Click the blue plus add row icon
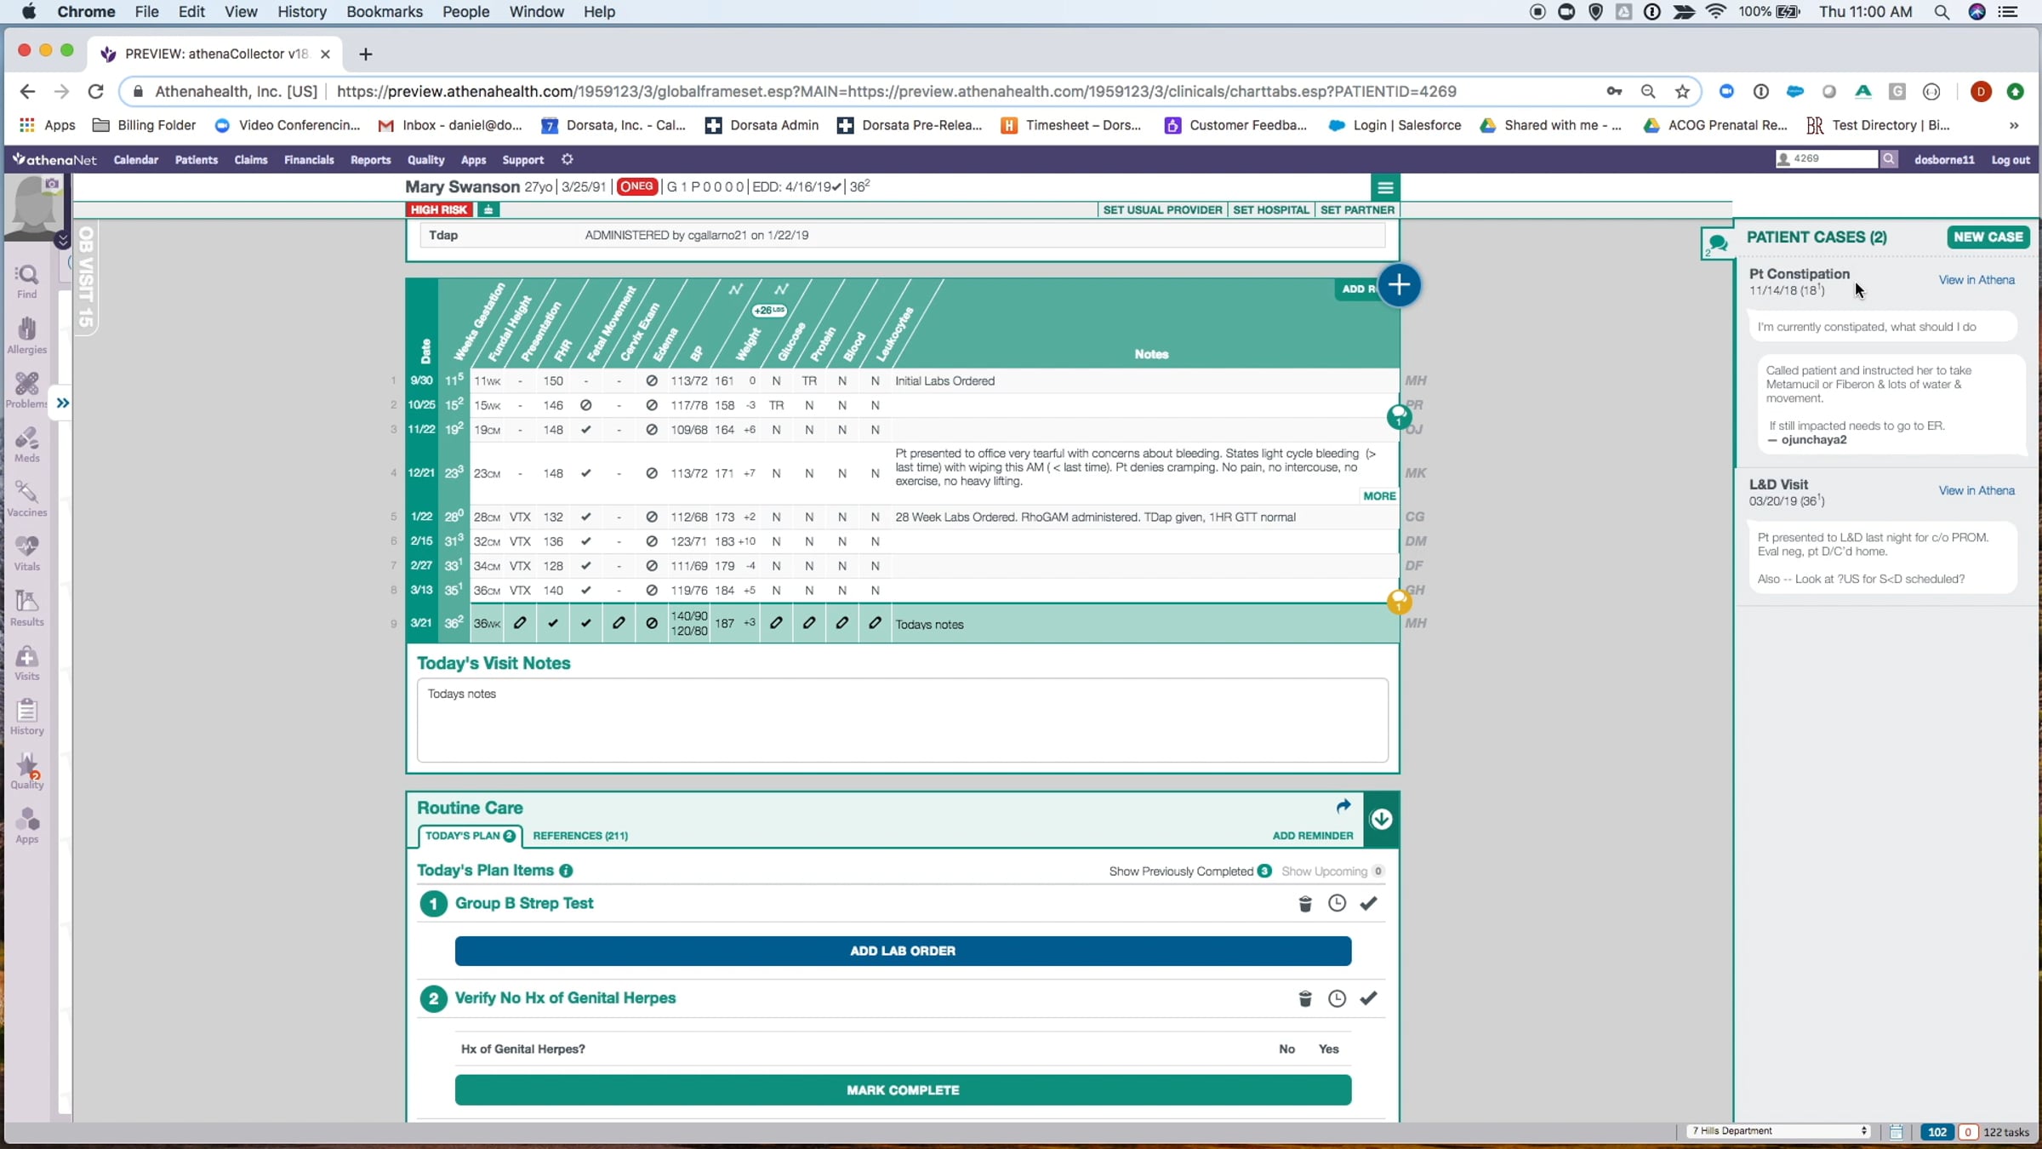The width and height of the screenshot is (2042, 1149). (x=1399, y=285)
